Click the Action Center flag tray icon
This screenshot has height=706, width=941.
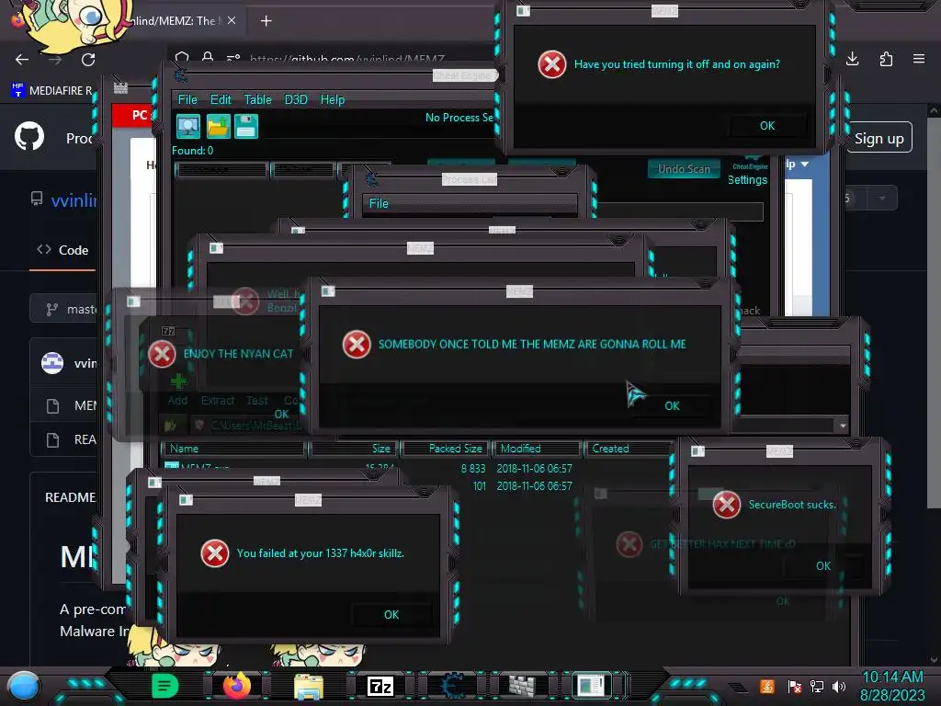pyautogui.click(x=794, y=686)
